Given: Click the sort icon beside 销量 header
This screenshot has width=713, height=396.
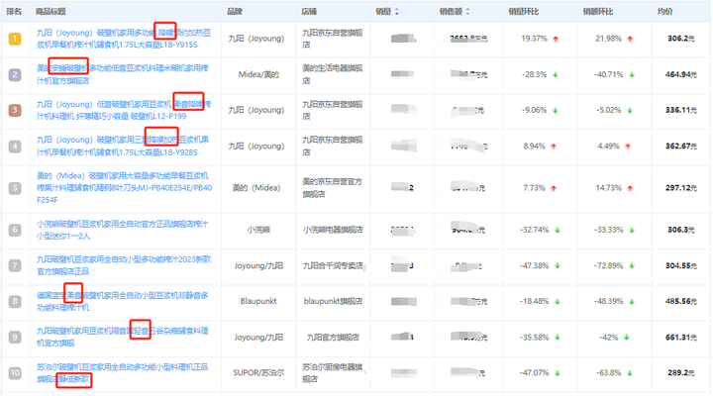Looking at the screenshot, I should tap(397, 12).
